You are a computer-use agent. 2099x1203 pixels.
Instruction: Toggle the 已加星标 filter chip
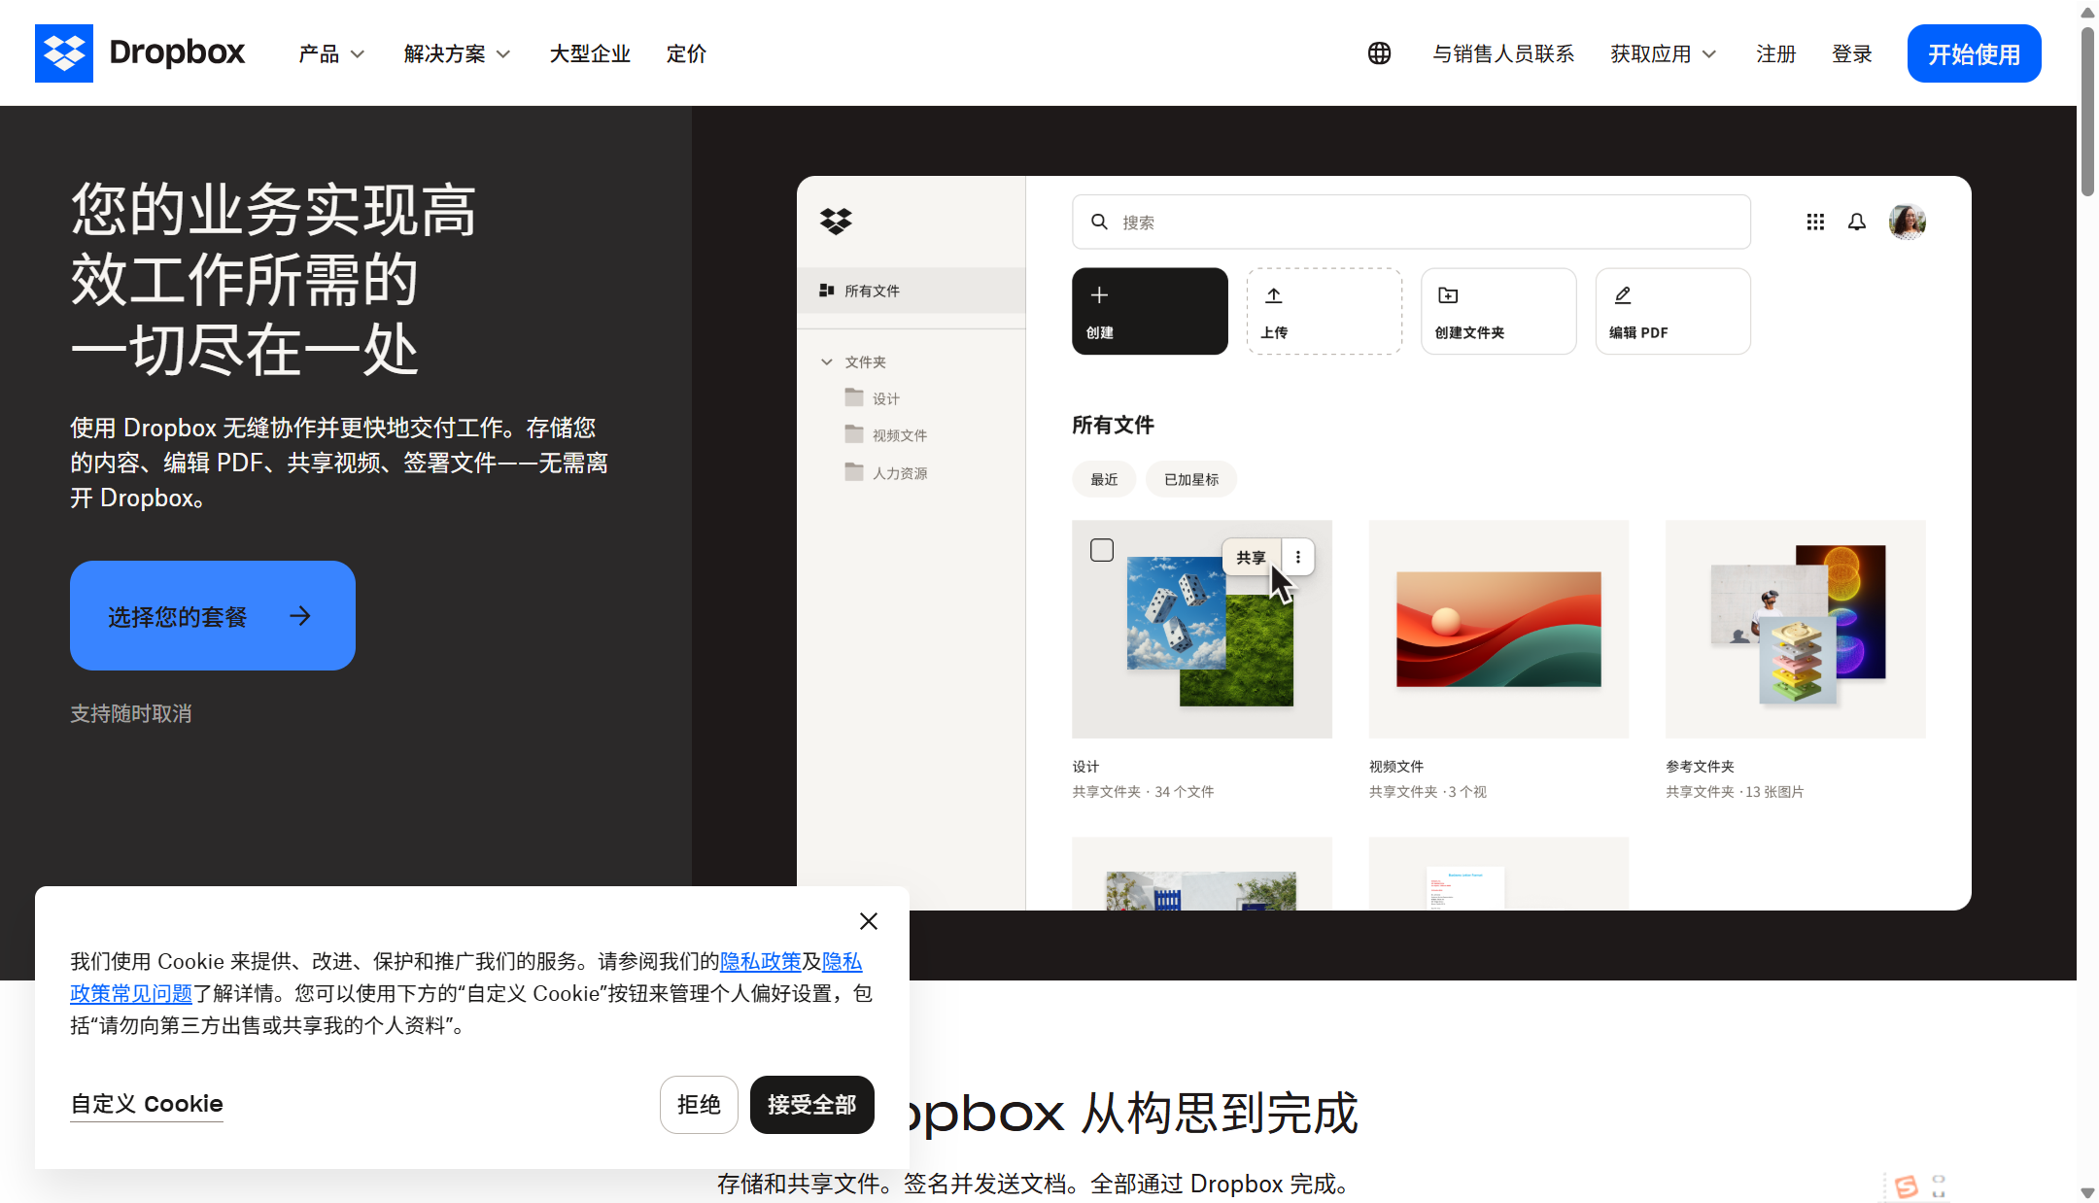(x=1190, y=478)
